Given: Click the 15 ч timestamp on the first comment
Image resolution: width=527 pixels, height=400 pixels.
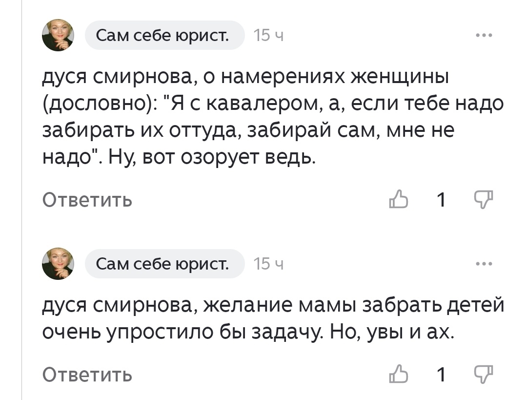Looking at the screenshot, I should click(267, 35).
